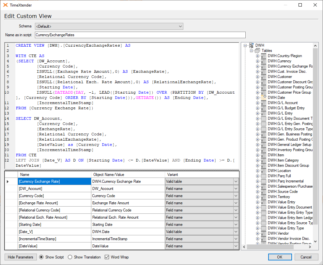Select the DWH.G/L Entry tree item
This screenshot has height=265, width=323.
(x=280, y=113)
